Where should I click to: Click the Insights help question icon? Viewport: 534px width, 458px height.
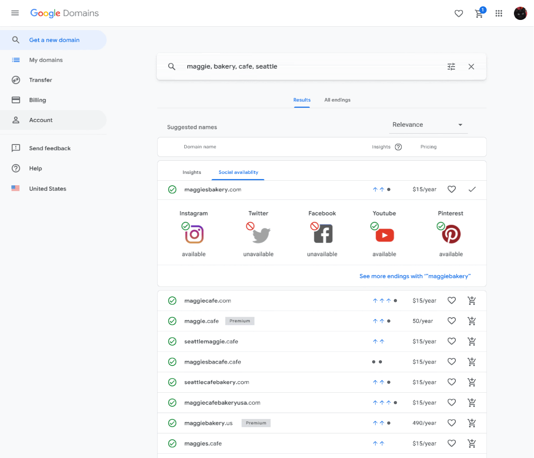[x=398, y=147]
